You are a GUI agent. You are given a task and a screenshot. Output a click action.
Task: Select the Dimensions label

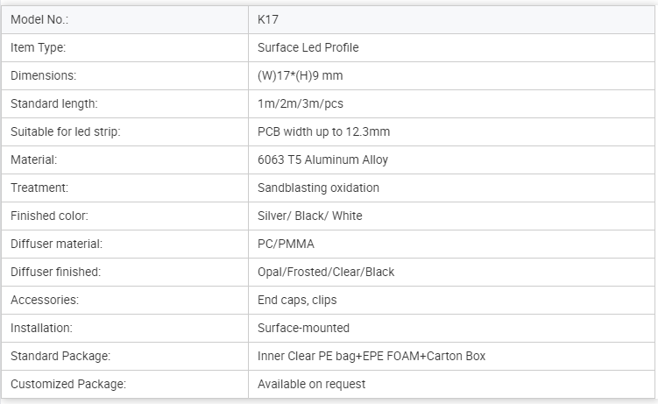[x=43, y=76]
